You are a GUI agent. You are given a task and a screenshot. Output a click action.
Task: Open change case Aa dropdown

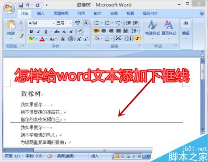(x=53, y=39)
